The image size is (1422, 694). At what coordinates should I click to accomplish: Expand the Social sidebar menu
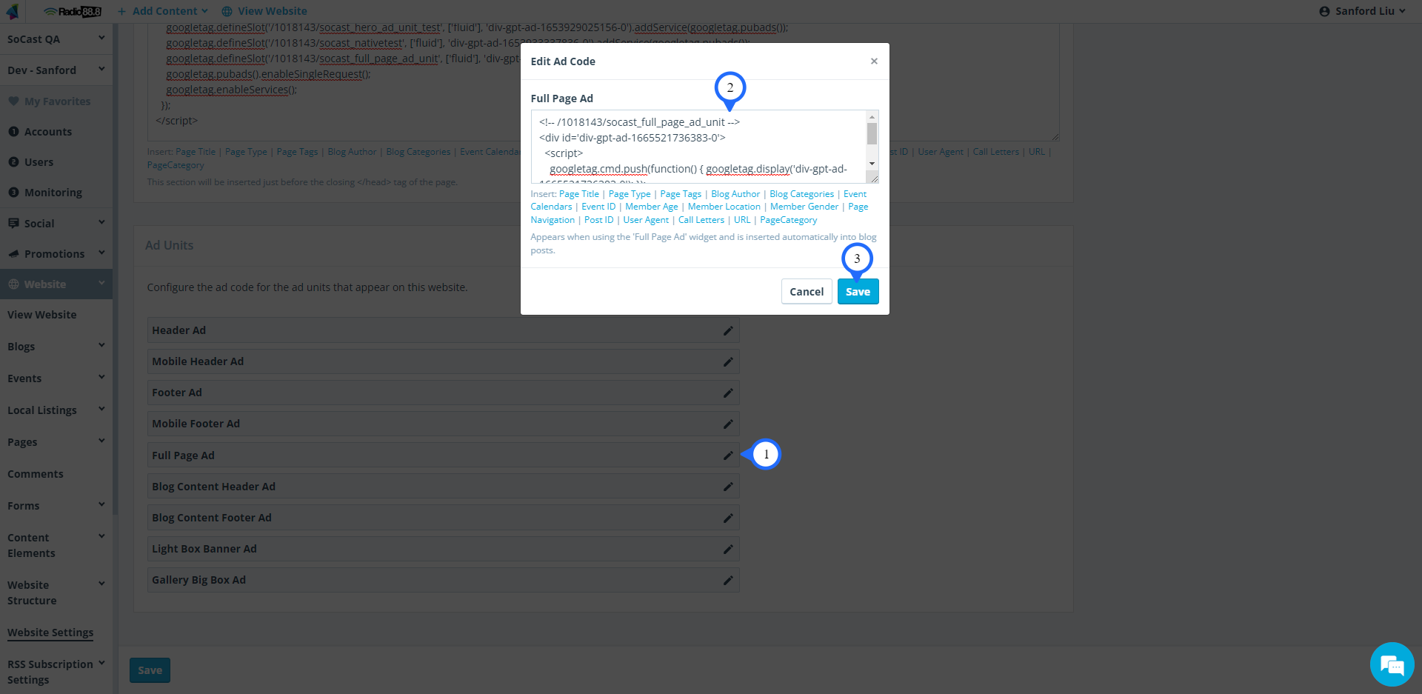pyautogui.click(x=56, y=223)
